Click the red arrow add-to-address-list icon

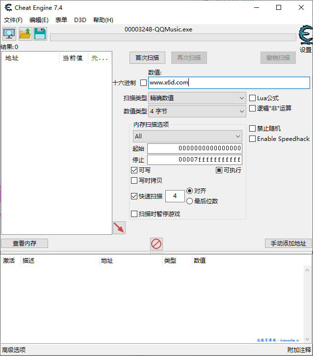(119, 228)
